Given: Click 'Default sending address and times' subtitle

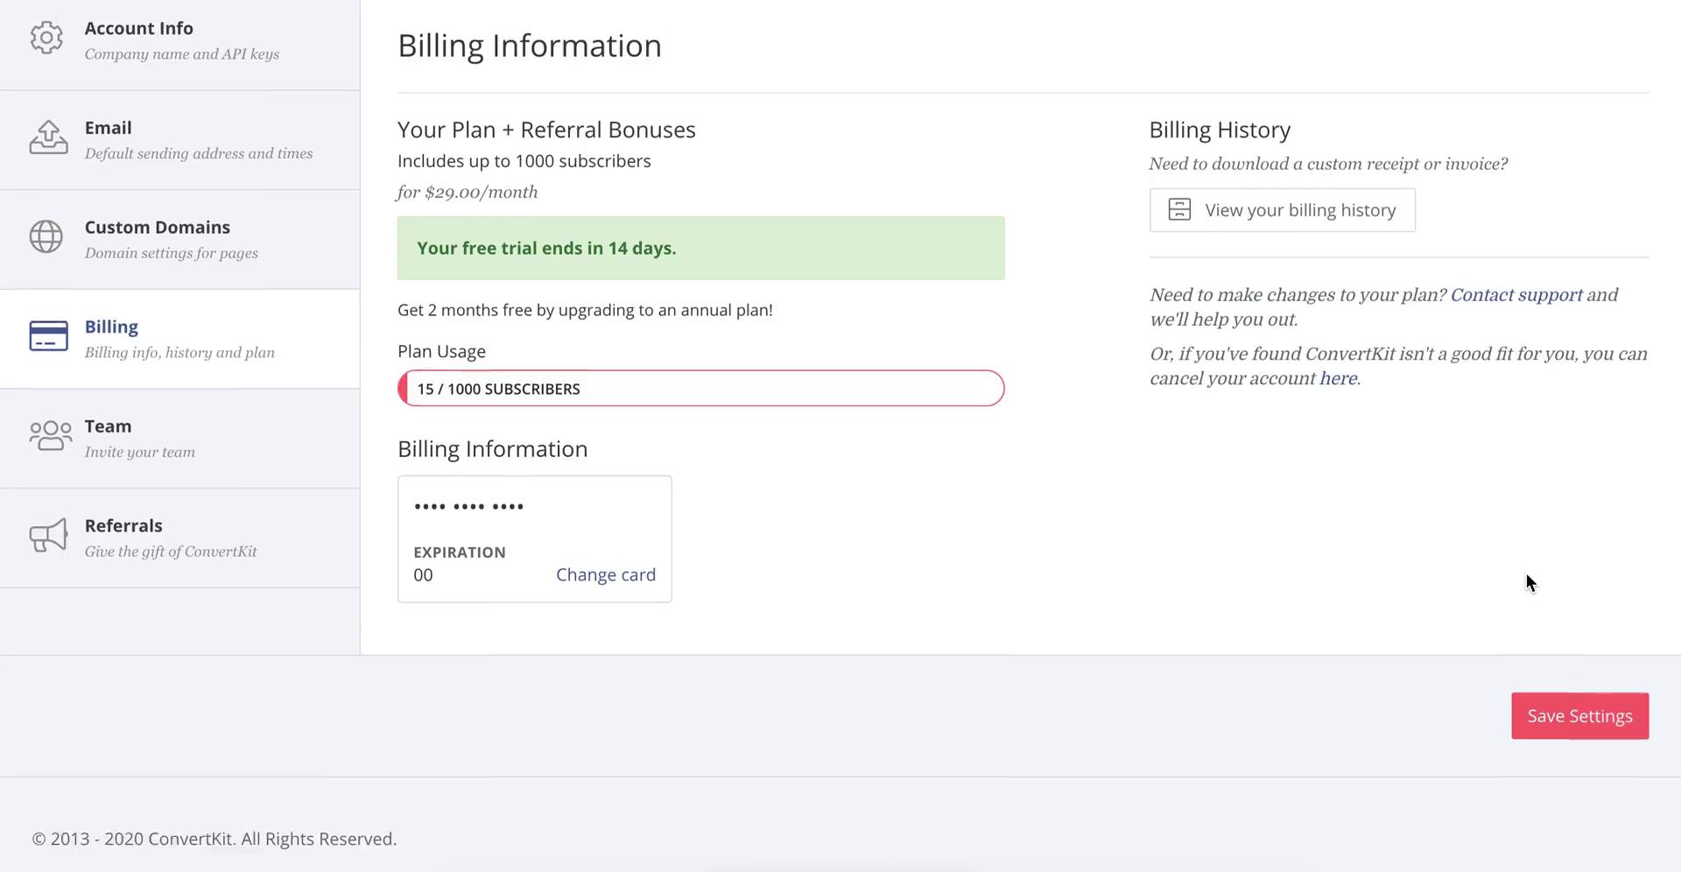Looking at the screenshot, I should [199, 154].
